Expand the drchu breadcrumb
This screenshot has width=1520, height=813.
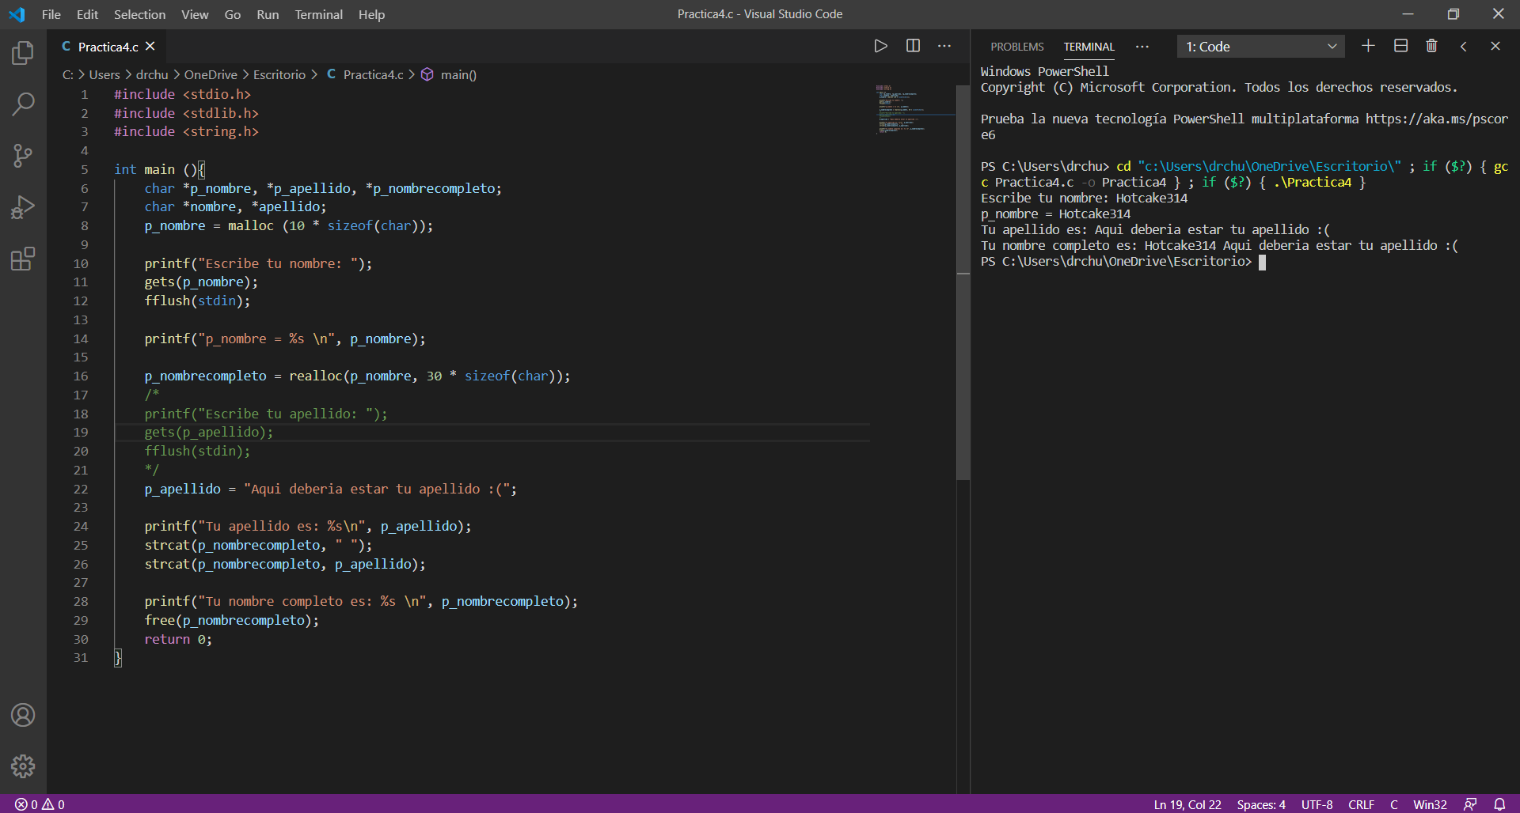pyautogui.click(x=152, y=74)
